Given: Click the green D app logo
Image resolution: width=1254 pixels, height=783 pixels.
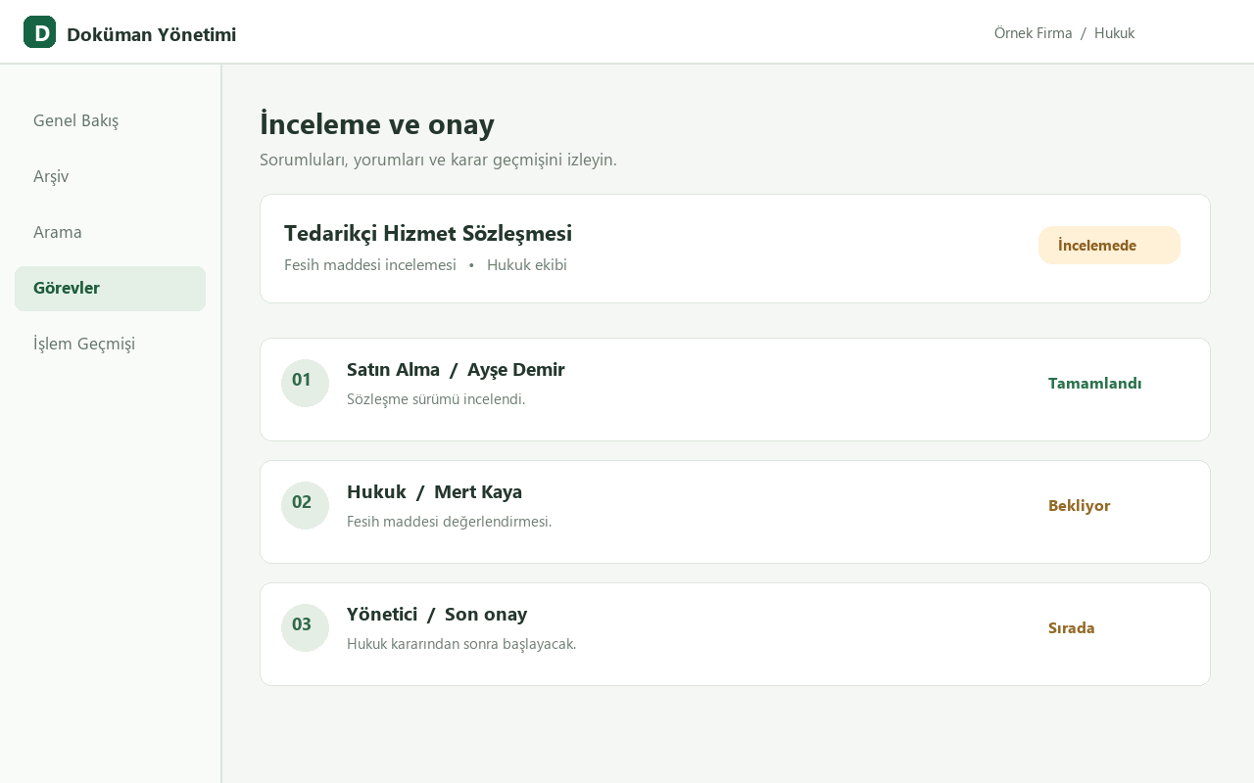Looking at the screenshot, I should 39,32.
